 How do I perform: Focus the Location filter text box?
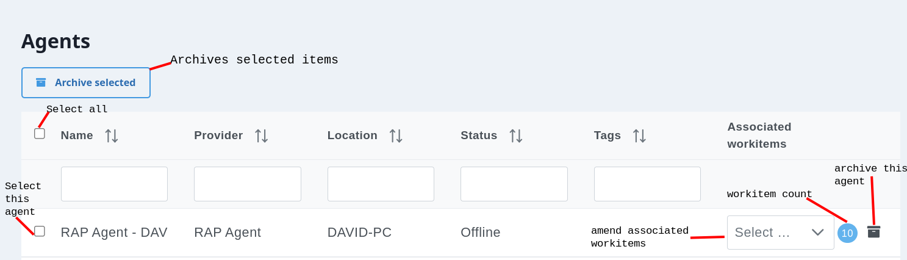381,184
